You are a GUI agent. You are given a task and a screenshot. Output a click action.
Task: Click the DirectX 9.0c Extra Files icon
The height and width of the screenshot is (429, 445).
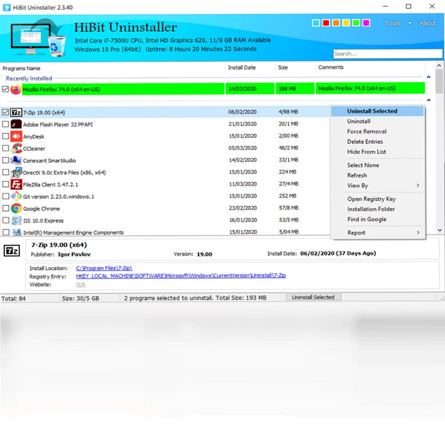point(16,172)
